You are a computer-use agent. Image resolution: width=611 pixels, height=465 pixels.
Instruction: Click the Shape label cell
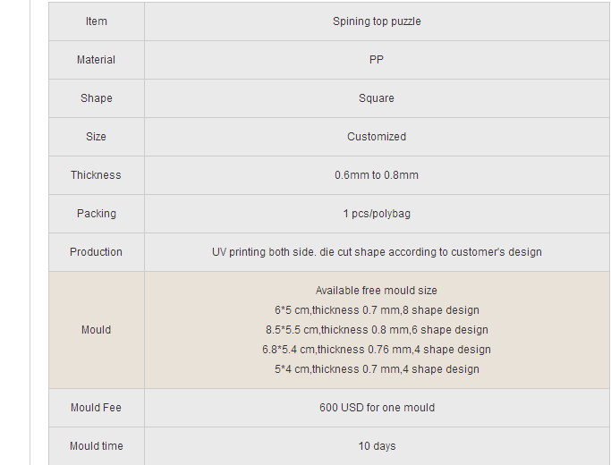click(97, 98)
